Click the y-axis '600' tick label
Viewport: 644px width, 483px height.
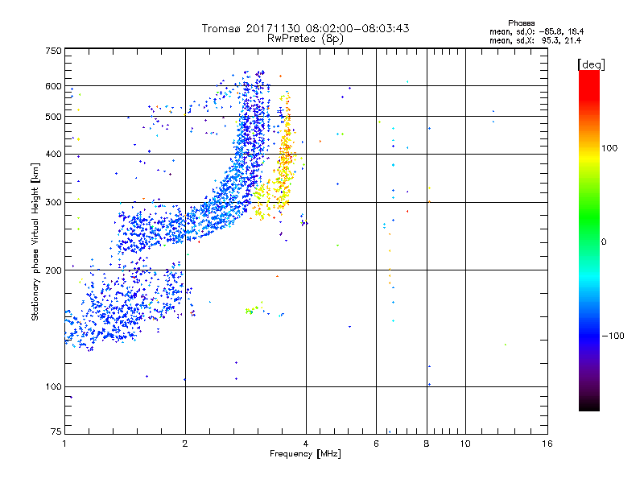coord(53,86)
